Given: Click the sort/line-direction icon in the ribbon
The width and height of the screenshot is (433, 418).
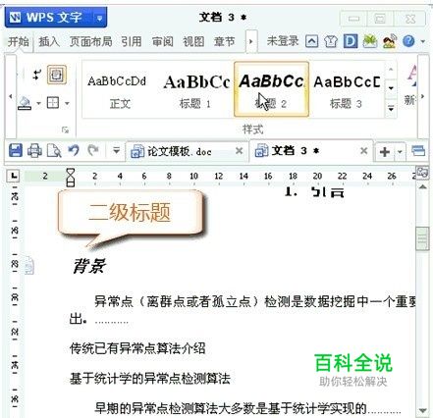Looking at the screenshot, I should 36,75.
